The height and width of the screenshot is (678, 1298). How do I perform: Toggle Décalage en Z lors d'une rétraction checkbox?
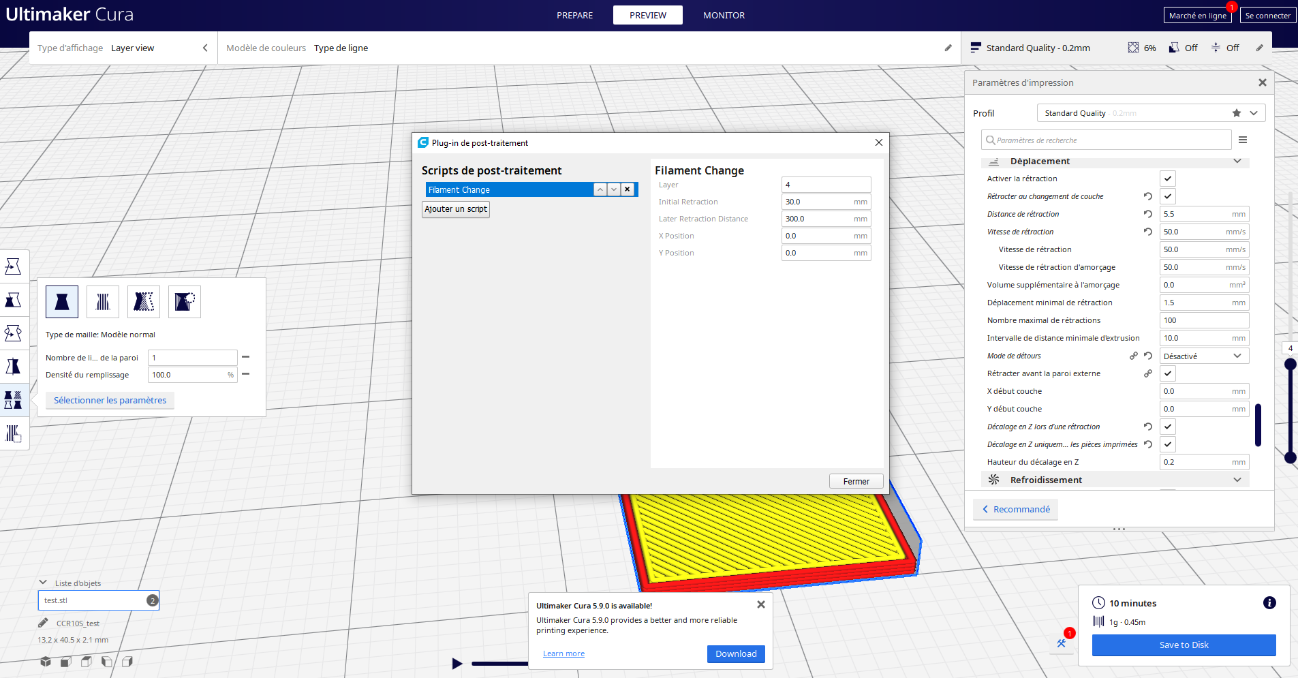(x=1168, y=427)
